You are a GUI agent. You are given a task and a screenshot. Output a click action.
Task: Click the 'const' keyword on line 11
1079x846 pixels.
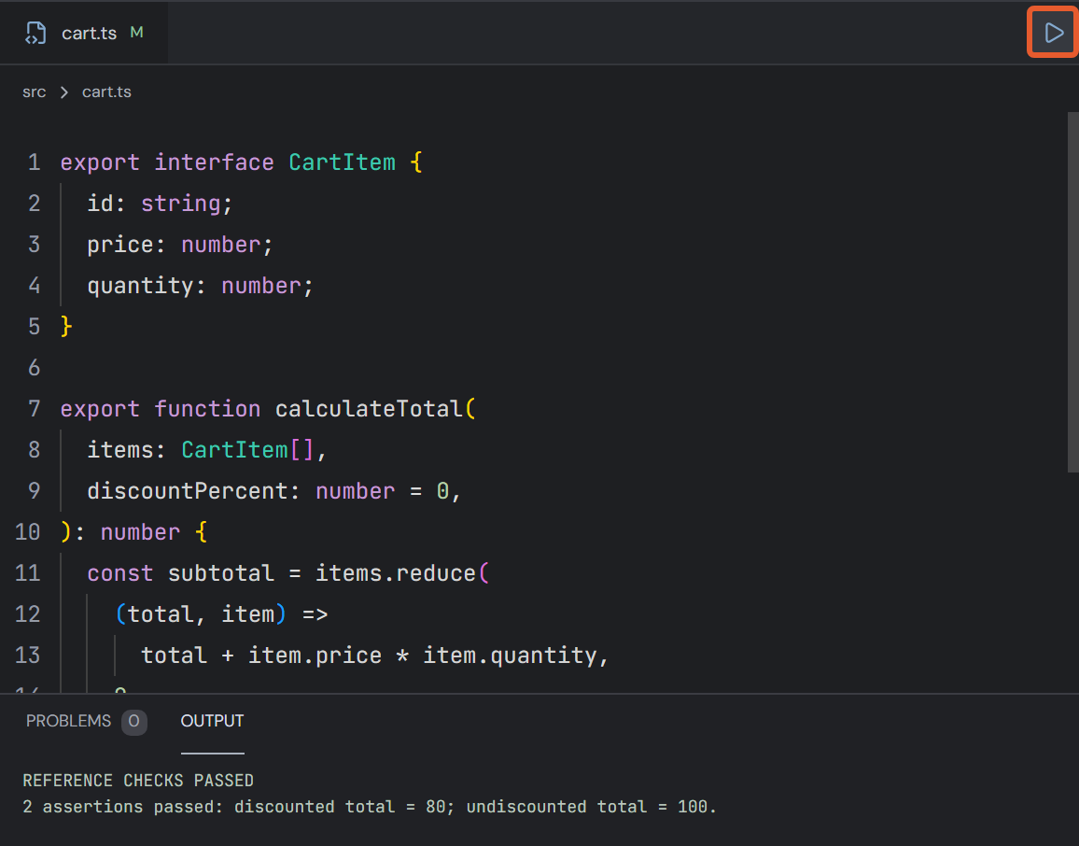[x=120, y=573]
